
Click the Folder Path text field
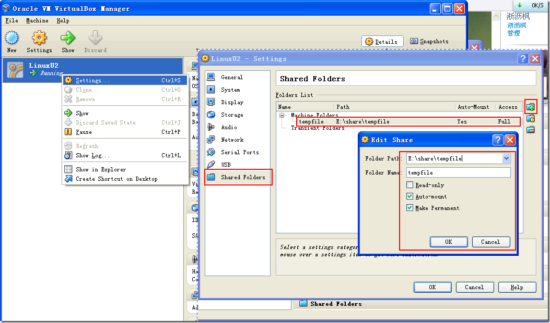tap(454, 158)
